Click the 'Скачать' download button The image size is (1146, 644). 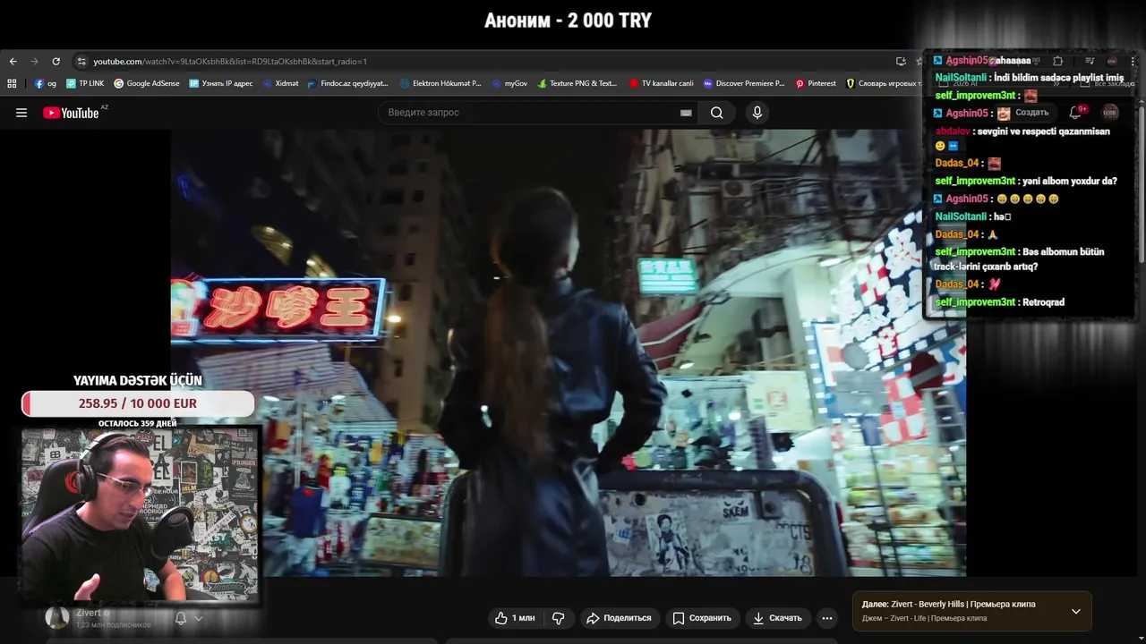[777, 618]
